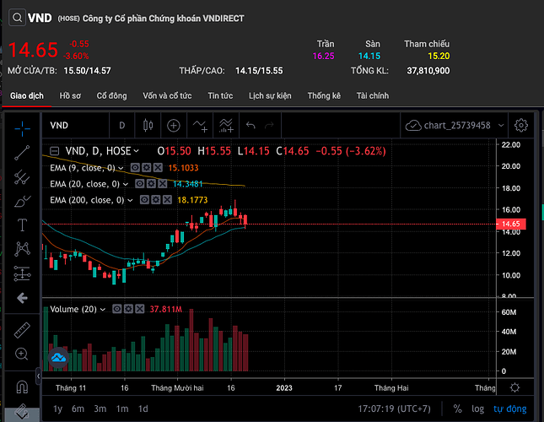Set chart range to 6m

pyautogui.click(x=78, y=408)
